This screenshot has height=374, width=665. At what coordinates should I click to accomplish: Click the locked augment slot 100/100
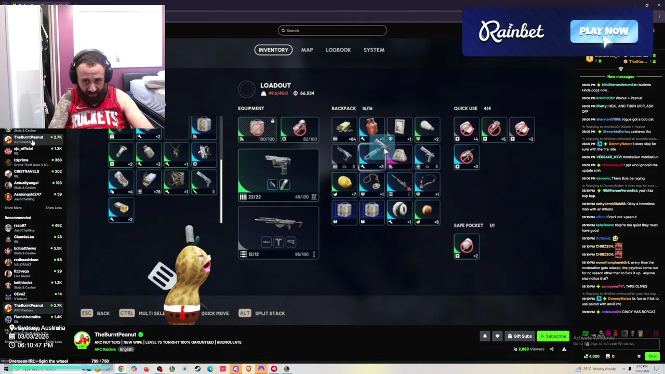(257, 129)
